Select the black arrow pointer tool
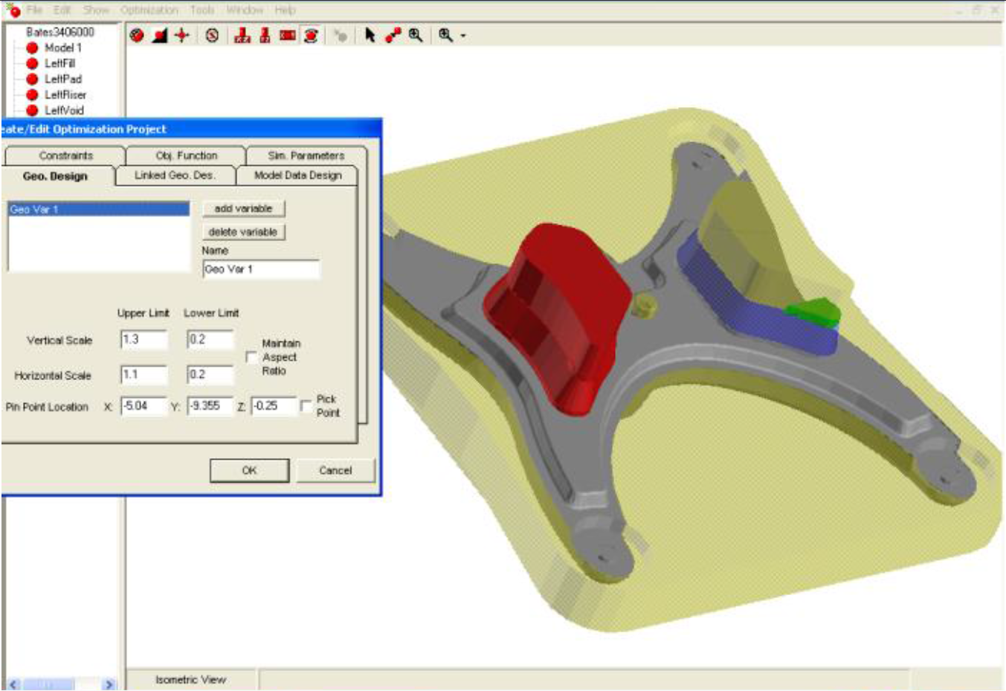The width and height of the screenshot is (1006, 691). [370, 35]
